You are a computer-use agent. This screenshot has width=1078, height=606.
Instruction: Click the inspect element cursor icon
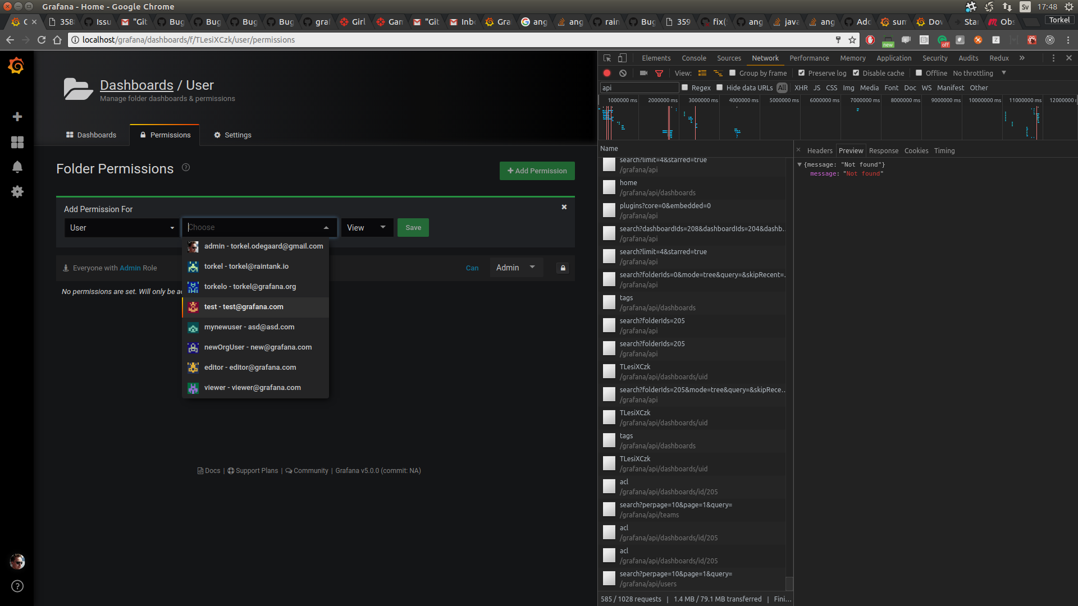coord(606,58)
